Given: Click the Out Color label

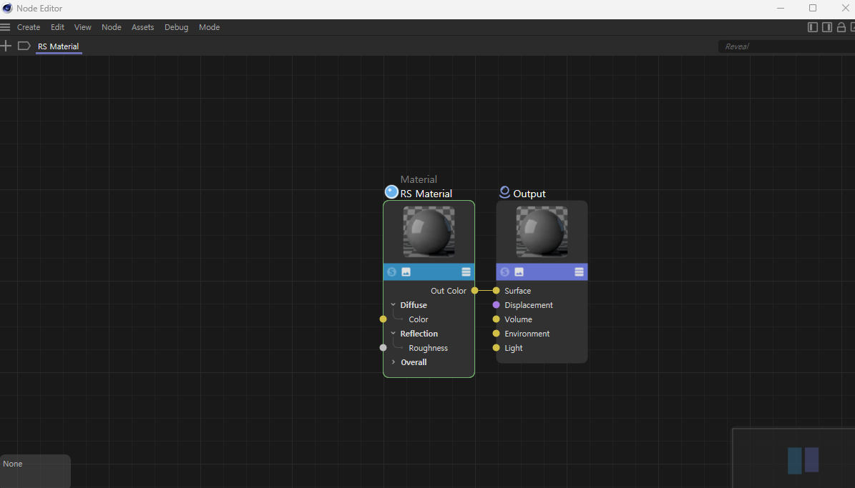Looking at the screenshot, I should coord(448,291).
